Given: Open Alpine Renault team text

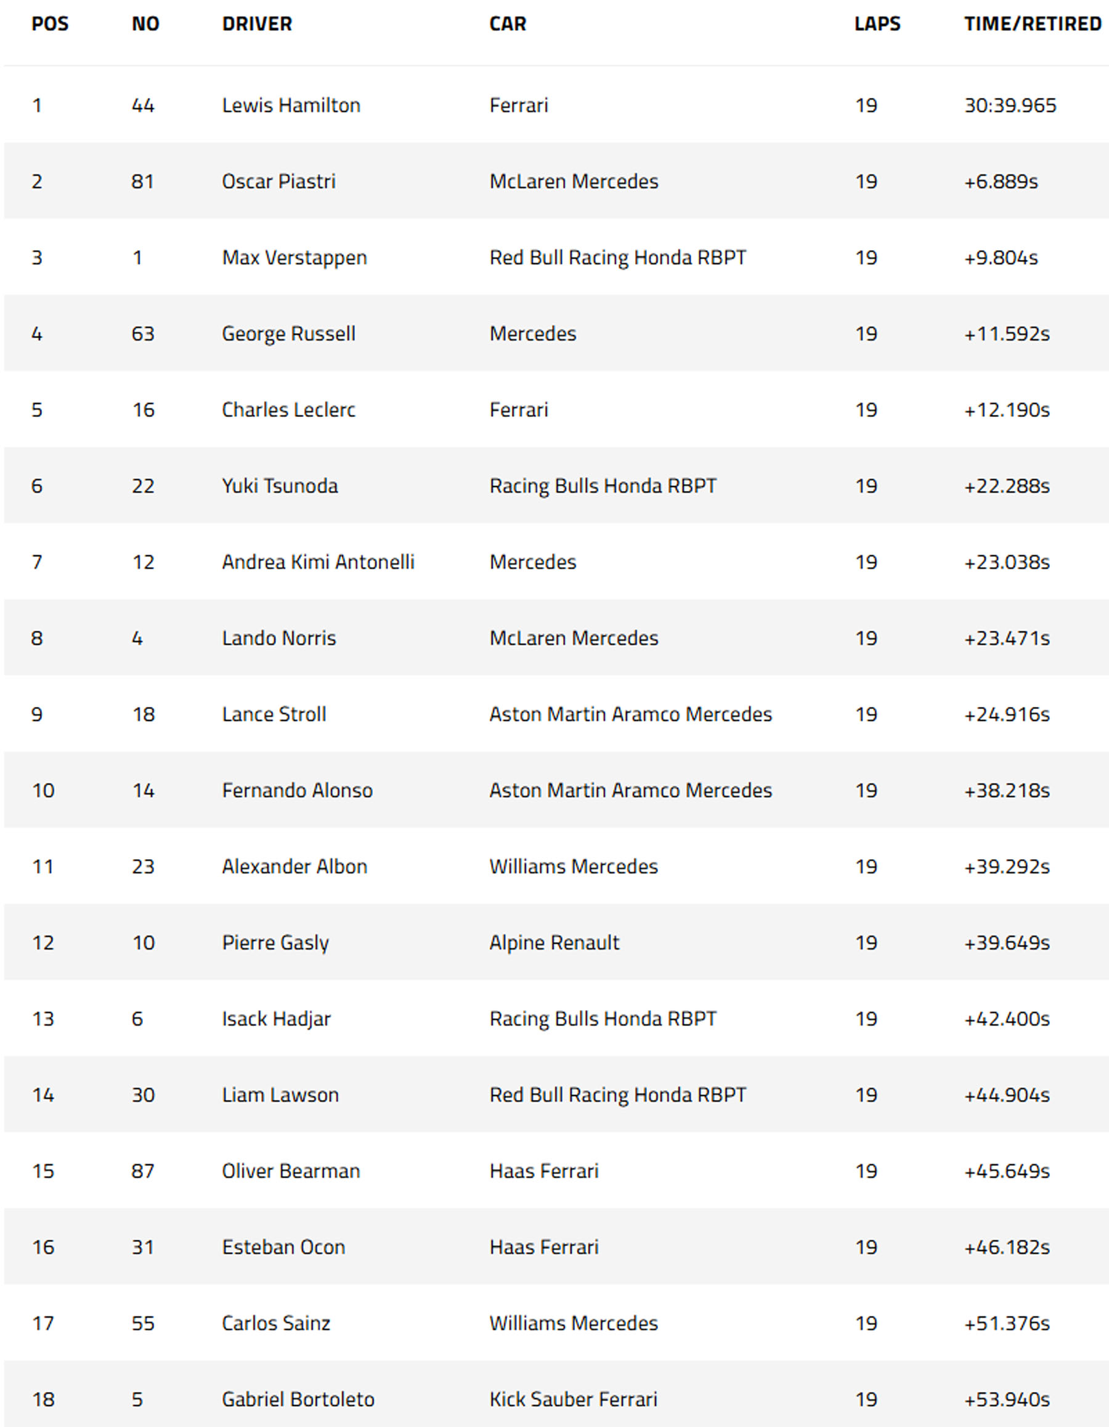Looking at the screenshot, I should [x=554, y=943].
